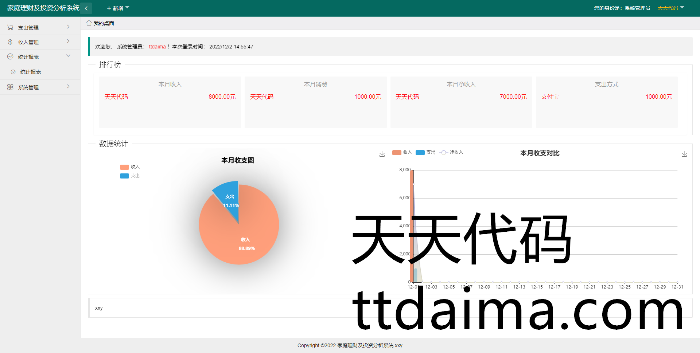Viewport: 700px width, 353px height.
Task: Select the 我的桌面 tab
Action: click(x=104, y=23)
